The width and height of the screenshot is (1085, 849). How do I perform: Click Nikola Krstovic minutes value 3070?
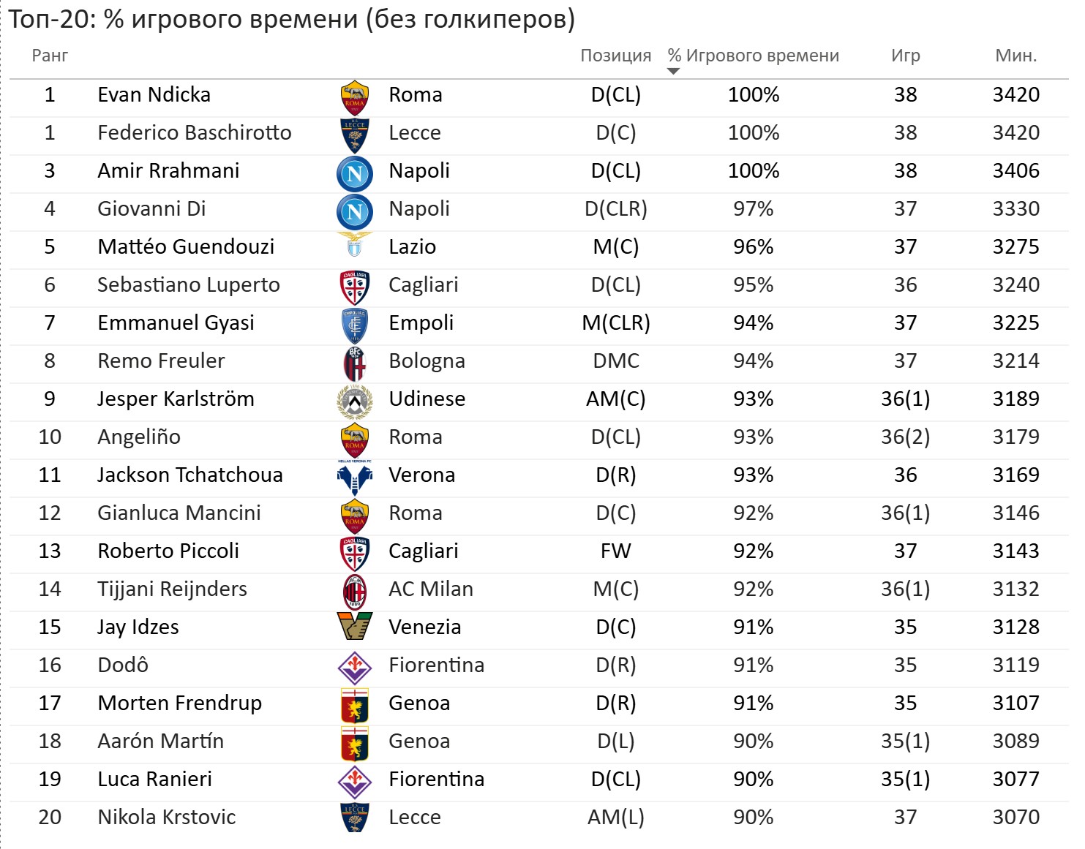[x=1016, y=817]
